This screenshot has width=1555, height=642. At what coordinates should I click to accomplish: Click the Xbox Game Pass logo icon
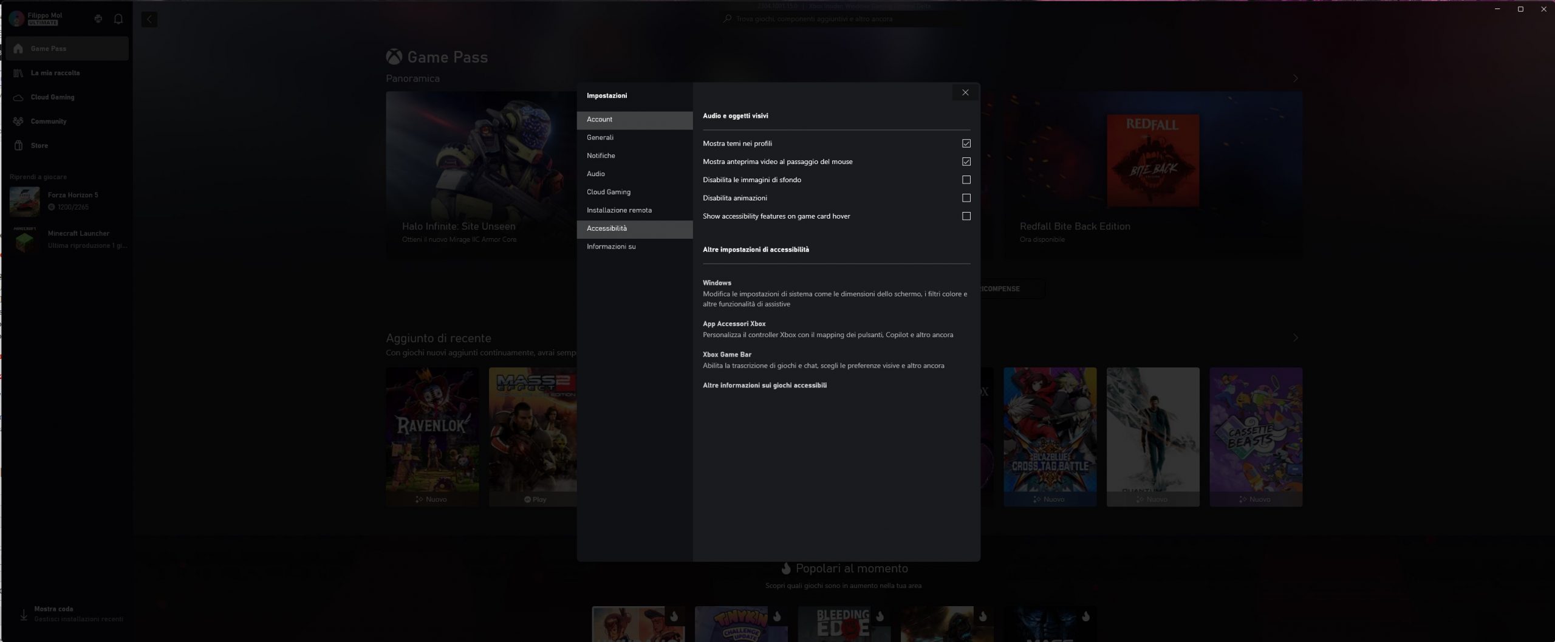394,57
